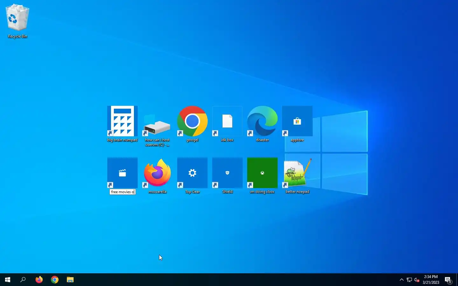
Task: Open the clock showing 2:34 PM
Action: click(431, 280)
